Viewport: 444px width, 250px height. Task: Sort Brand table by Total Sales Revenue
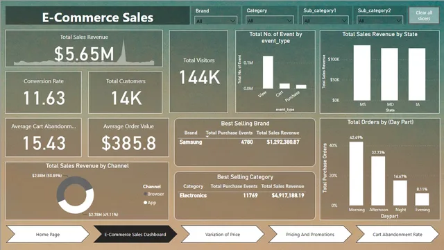(277, 133)
